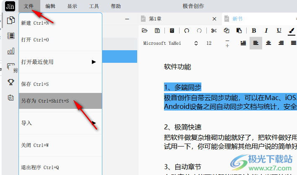This screenshot has height=175, width=297.
Task: Expand the 打开最近使用 submenu
Action: [60, 62]
